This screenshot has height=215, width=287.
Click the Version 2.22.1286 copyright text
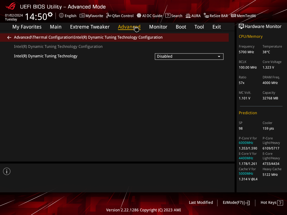[x=143, y=210]
